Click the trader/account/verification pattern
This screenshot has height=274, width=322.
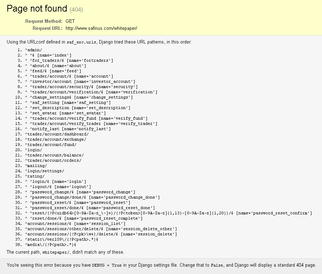point(91,92)
